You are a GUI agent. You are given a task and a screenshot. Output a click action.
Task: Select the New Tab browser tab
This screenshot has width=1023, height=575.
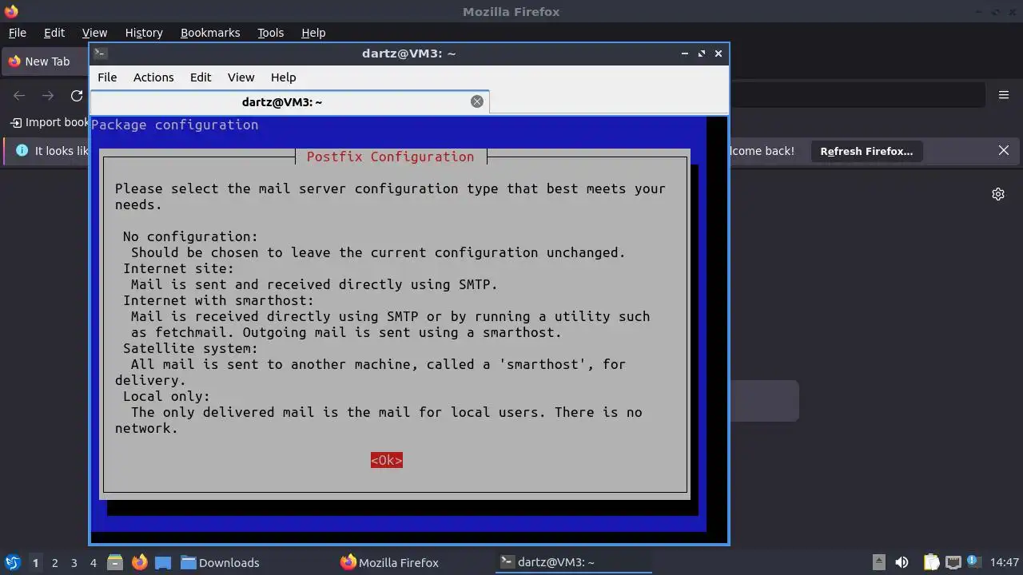coord(46,61)
